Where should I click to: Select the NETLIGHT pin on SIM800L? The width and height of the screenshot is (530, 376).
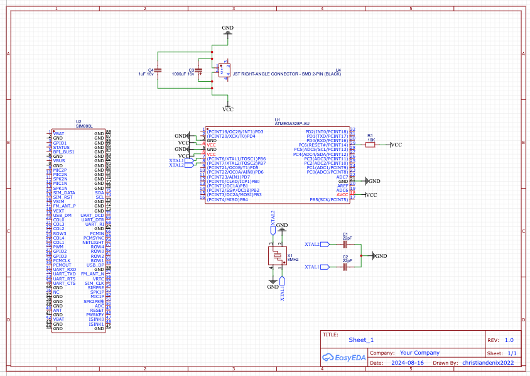click(x=94, y=242)
